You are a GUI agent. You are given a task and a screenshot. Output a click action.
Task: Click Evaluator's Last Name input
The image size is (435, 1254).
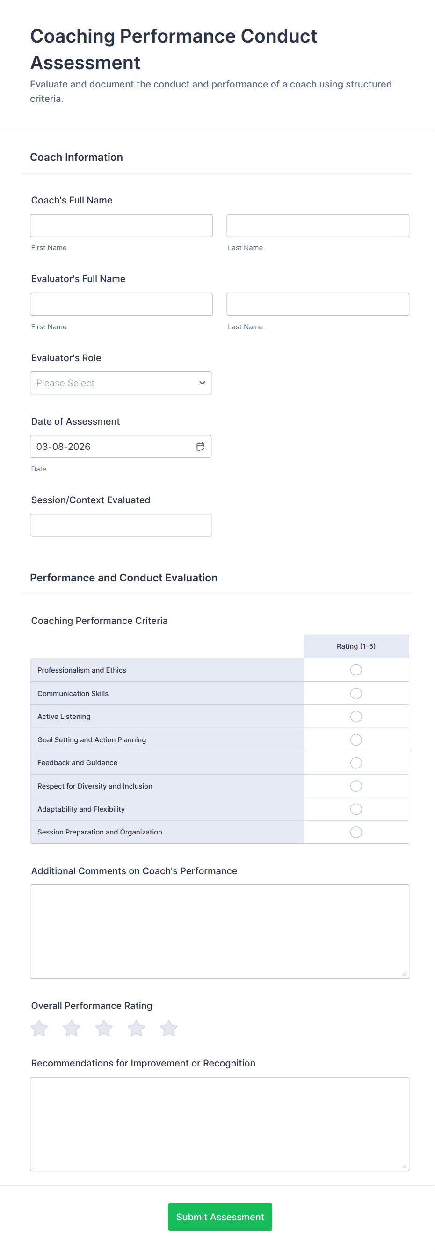318,304
